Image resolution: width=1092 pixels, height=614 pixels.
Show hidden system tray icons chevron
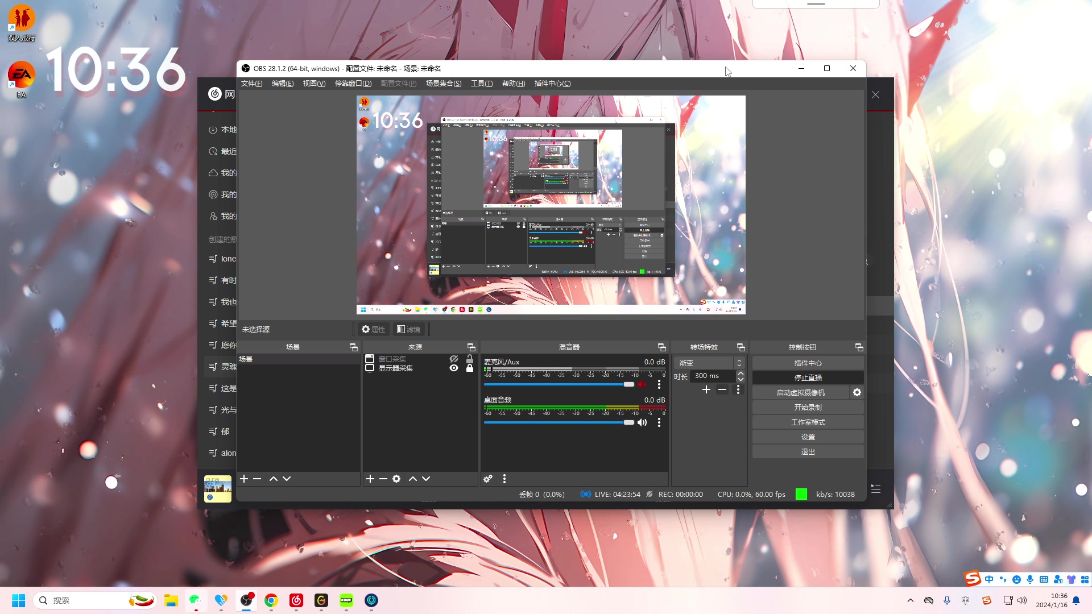point(911,600)
